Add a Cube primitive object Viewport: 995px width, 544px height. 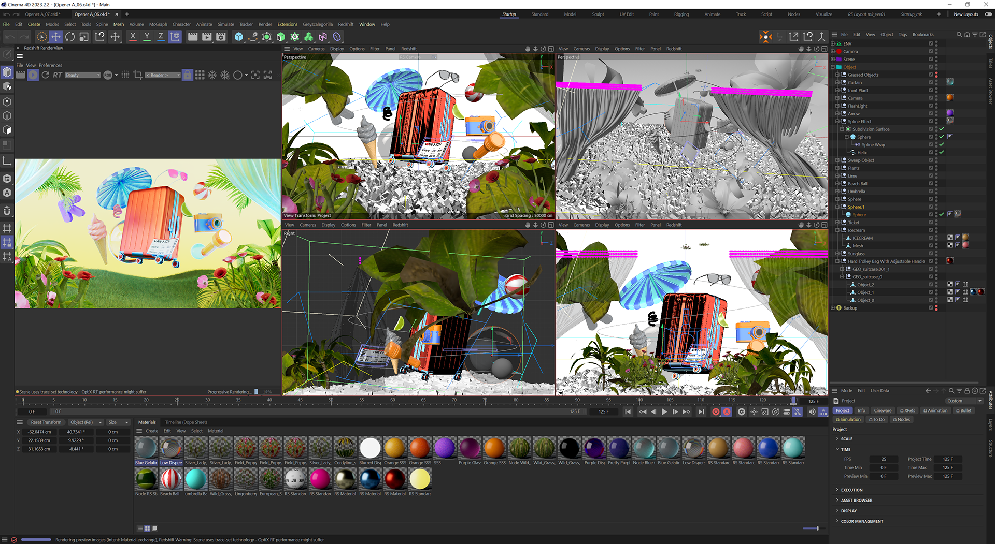click(x=238, y=37)
